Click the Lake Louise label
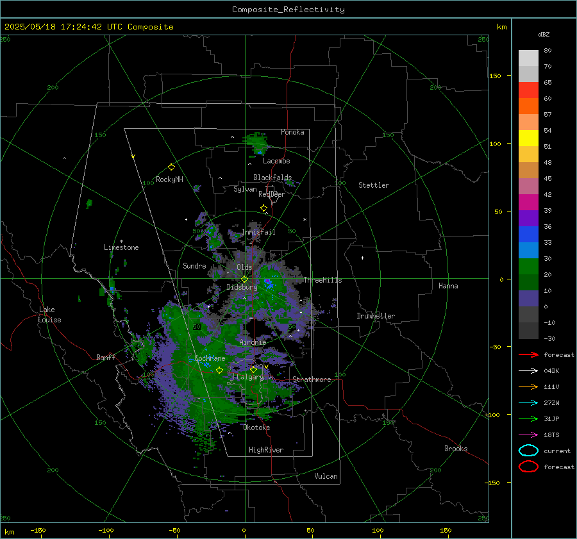Screen dimensions: 577x539 tap(49, 315)
